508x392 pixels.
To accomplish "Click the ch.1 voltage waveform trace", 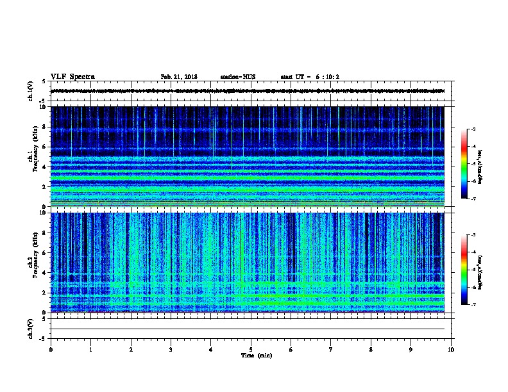I will click(248, 91).
